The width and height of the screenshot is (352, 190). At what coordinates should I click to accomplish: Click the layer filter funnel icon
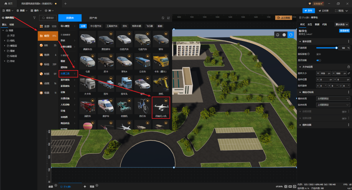34,18
